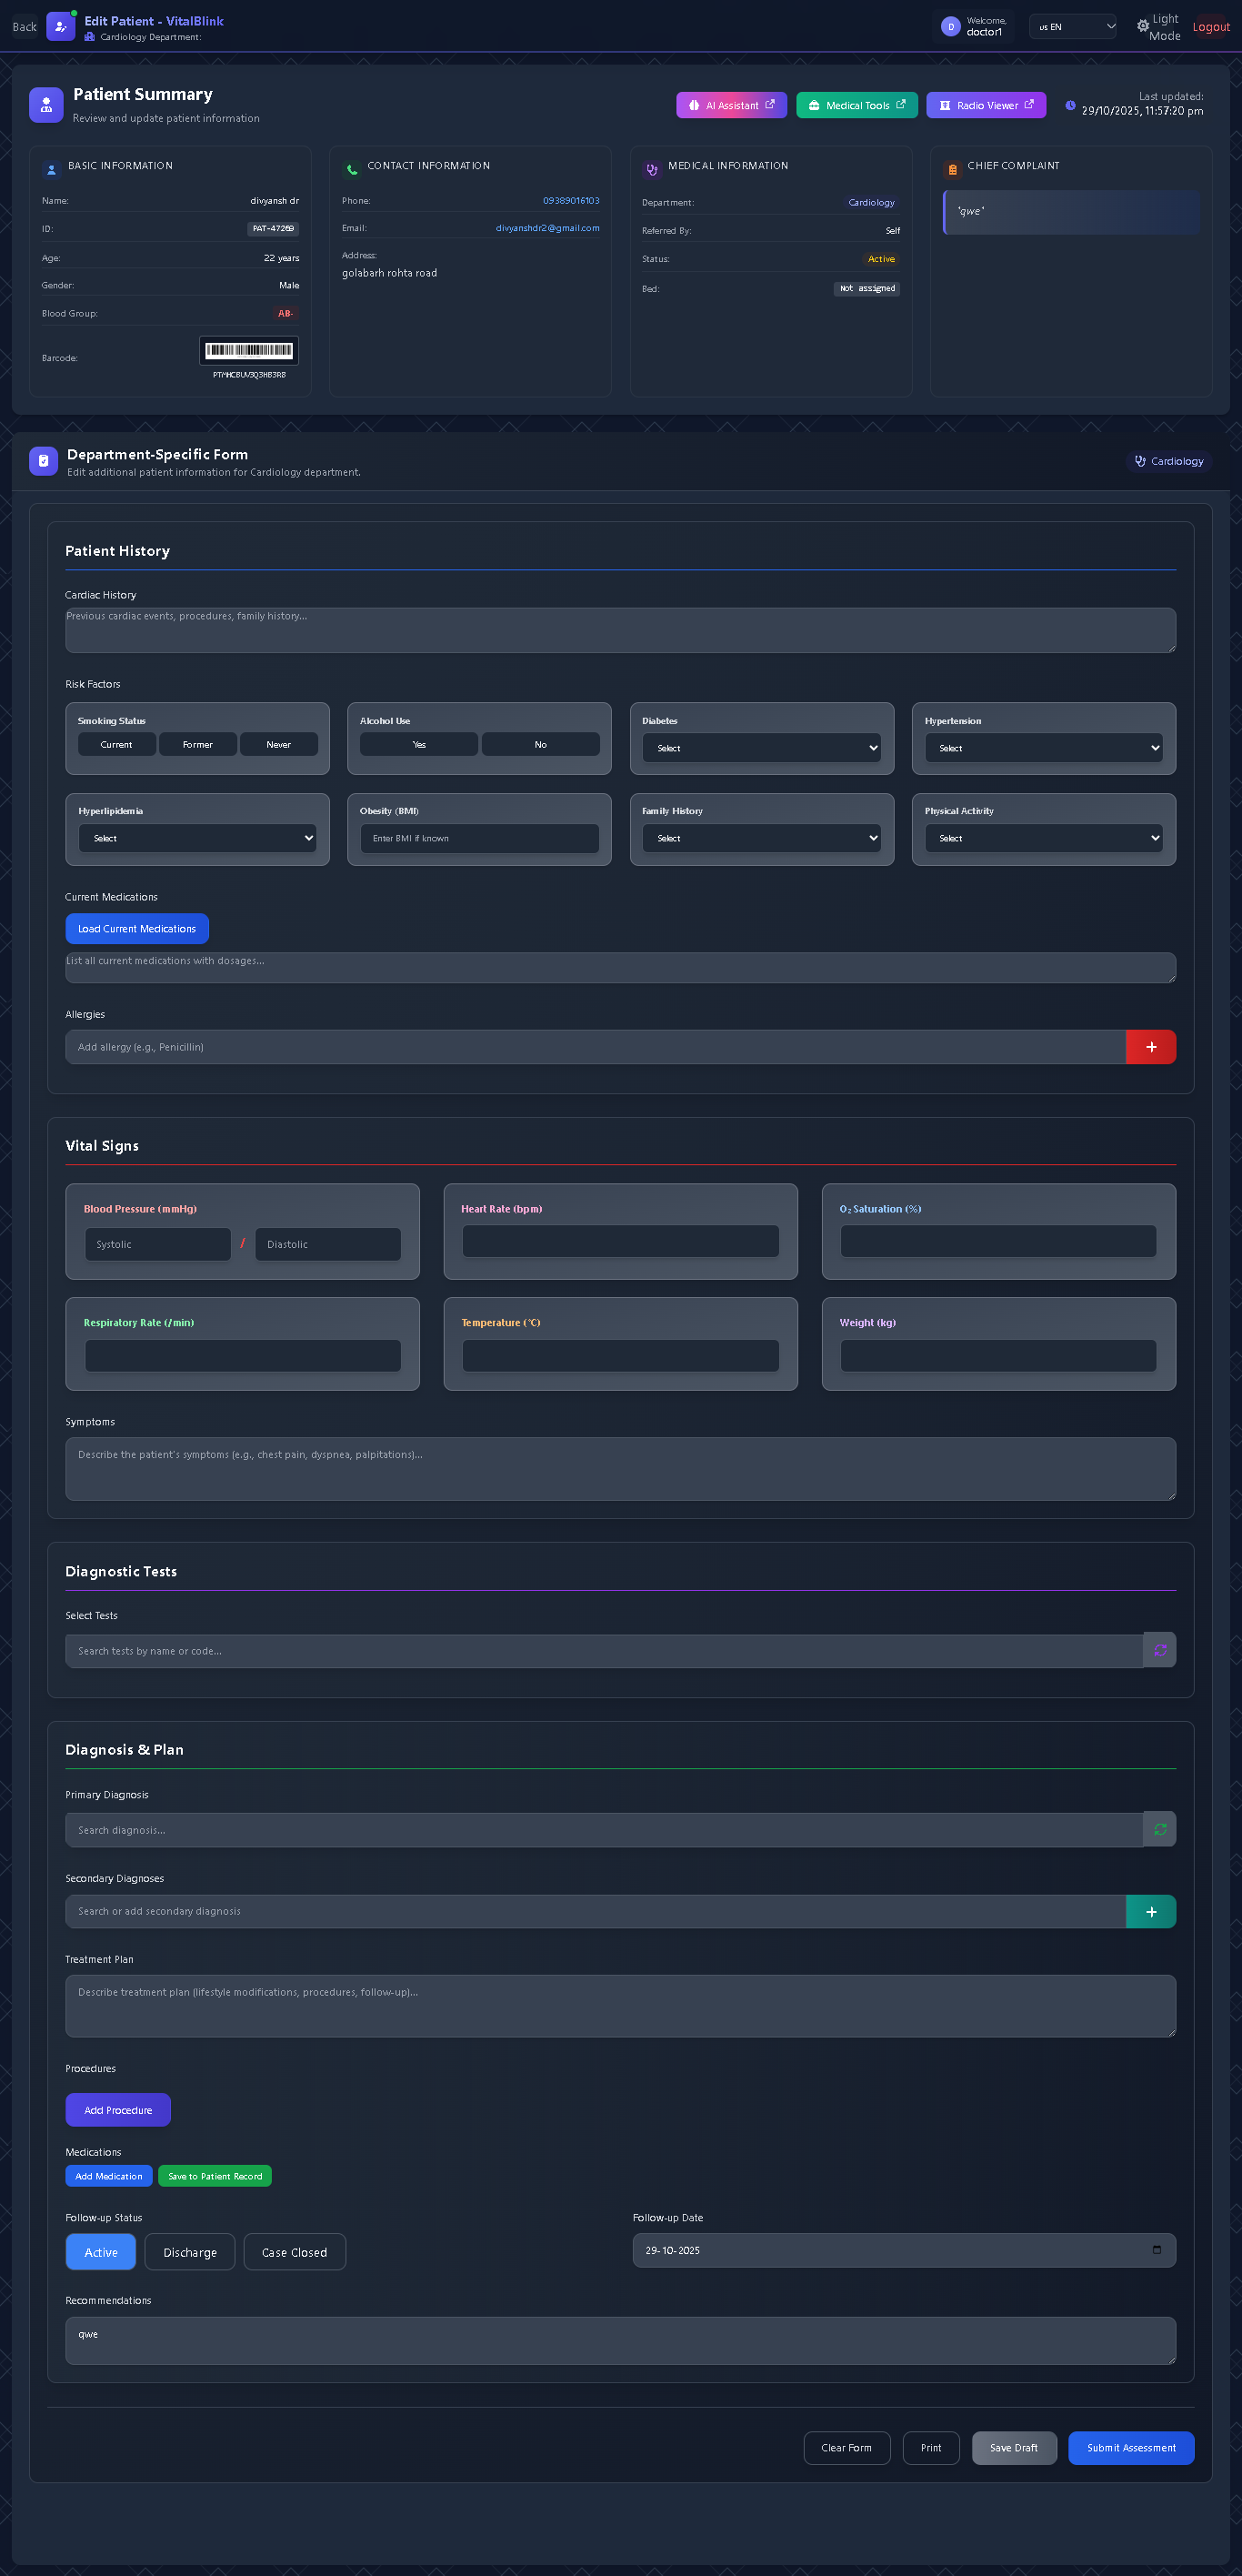Open the Diabetes dropdown
Viewport: 1242px width, 2576px height.
(761, 748)
